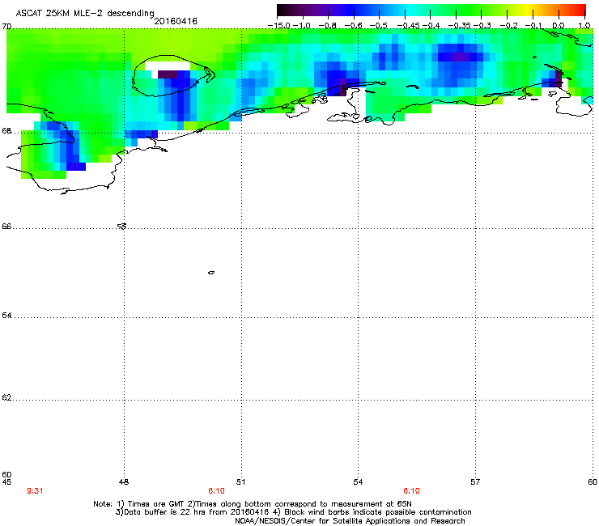Click the dark purple start of the color bar
Image resolution: width=599 pixels, height=526 pixels.
coord(285,11)
